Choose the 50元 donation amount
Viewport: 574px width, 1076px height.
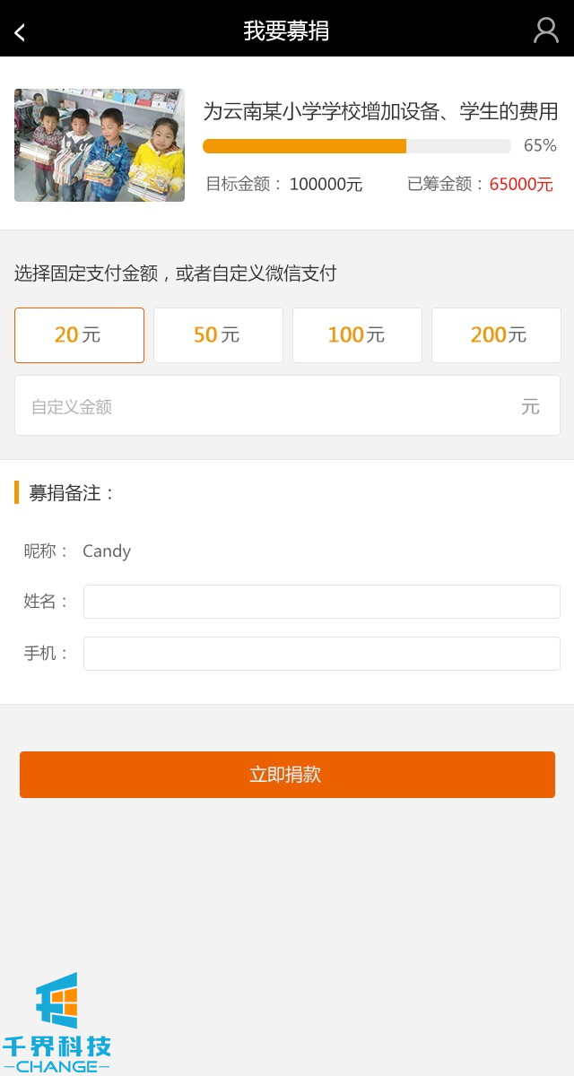pyautogui.click(x=218, y=335)
